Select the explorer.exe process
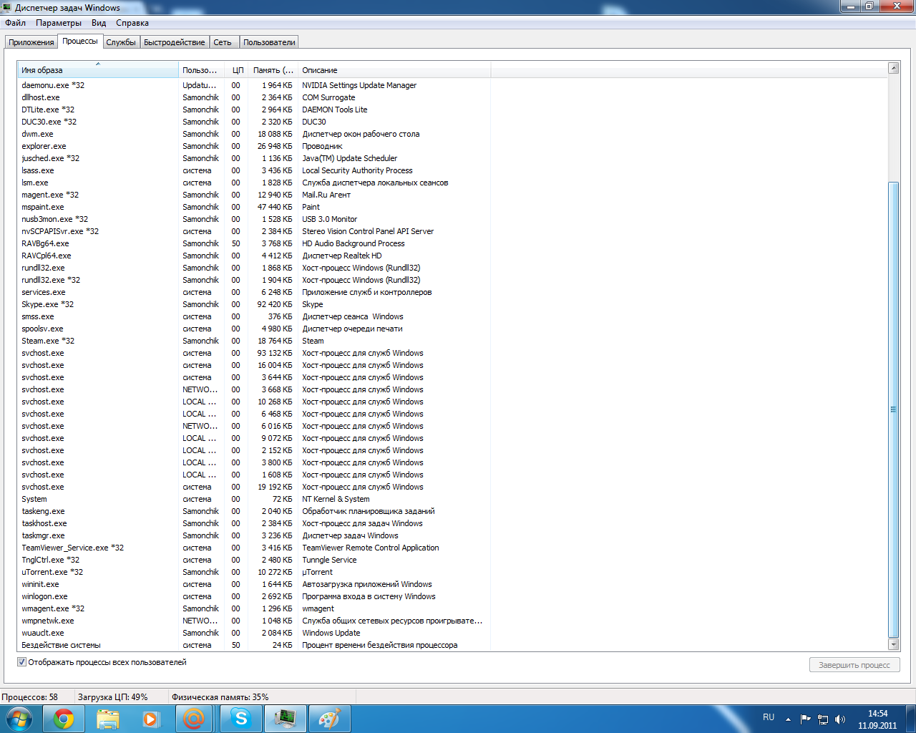This screenshot has width=916, height=733. click(254, 146)
